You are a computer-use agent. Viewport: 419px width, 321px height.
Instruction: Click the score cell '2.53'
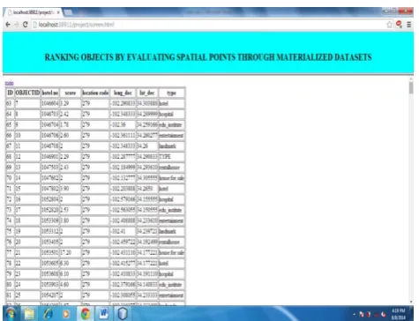pos(71,210)
